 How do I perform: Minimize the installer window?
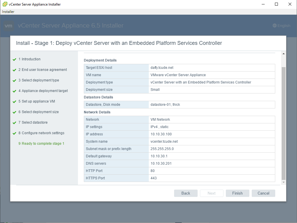[x=263, y=4]
